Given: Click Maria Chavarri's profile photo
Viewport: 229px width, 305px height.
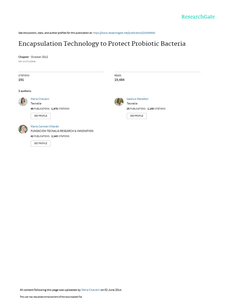Looking at the screenshot, I should (x=23, y=102).
